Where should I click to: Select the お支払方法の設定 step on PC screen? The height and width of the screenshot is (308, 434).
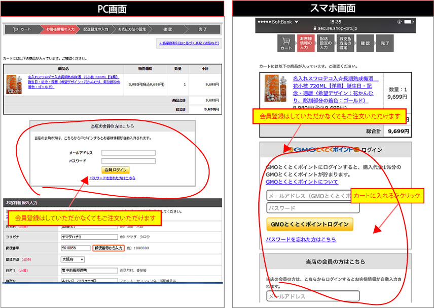click(131, 29)
